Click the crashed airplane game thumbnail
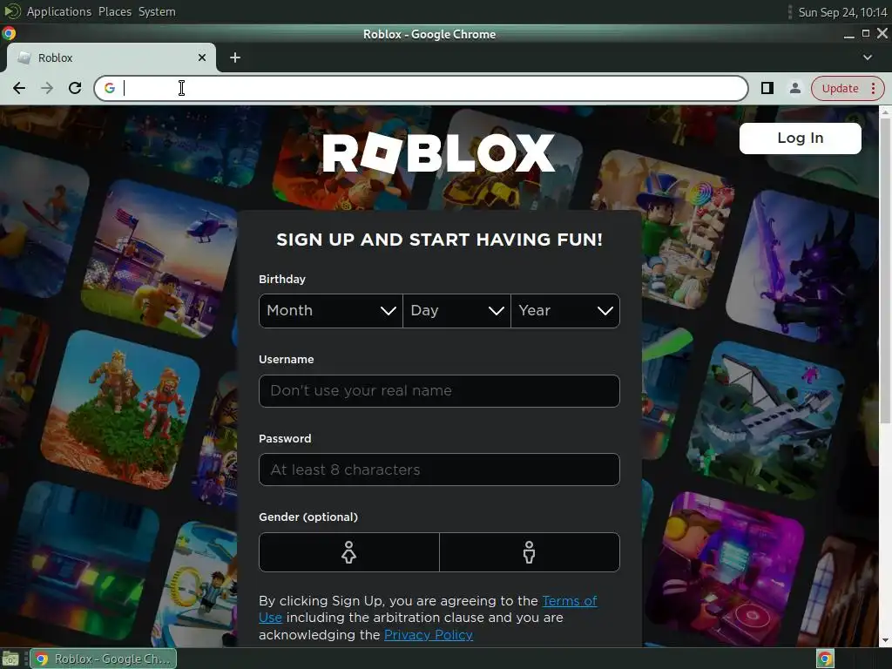This screenshot has width=892, height=669. pyautogui.click(x=765, y=420)
